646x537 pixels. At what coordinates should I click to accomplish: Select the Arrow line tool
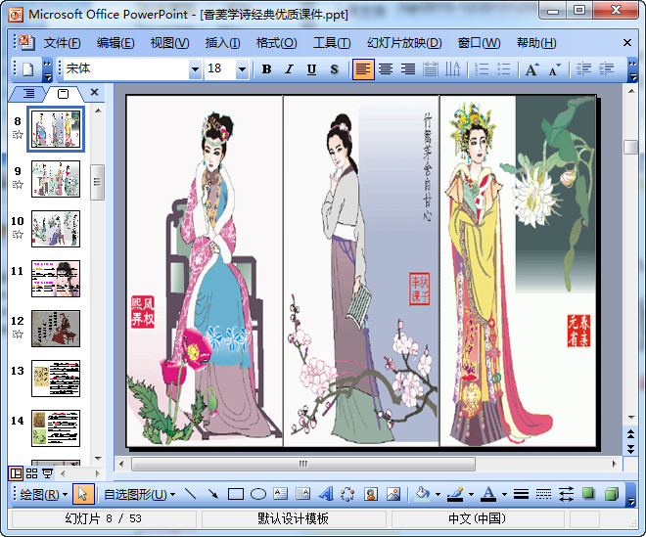click(x=213, y=494)
